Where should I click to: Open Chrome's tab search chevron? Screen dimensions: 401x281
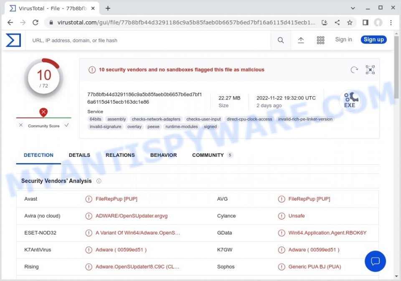pyautogui.click(x=353, y=8)
